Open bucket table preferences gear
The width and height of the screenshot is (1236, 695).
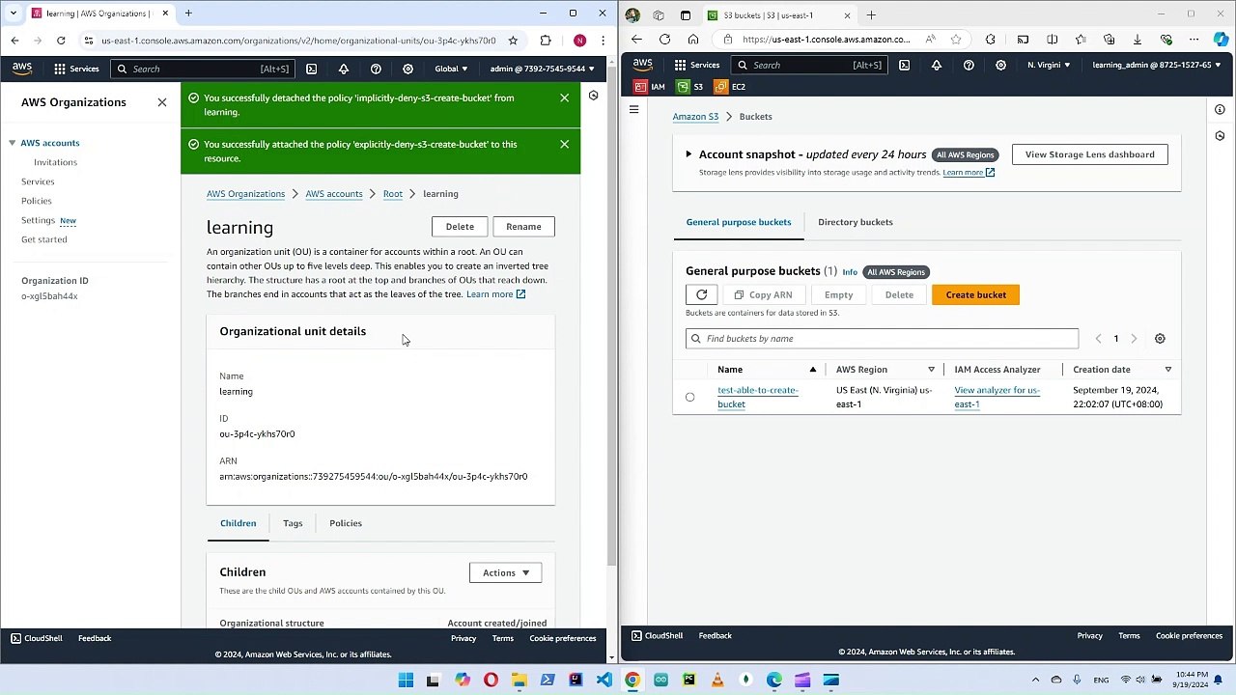point(1160,339)
